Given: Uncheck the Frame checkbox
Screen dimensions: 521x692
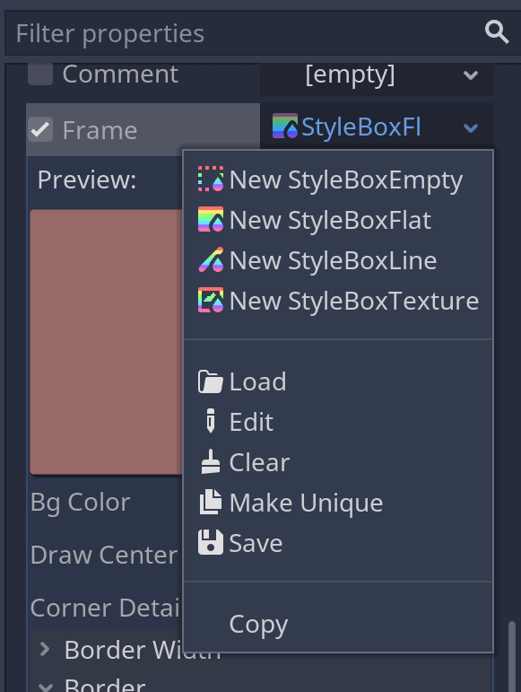Looking at the screenshot, I should coord(40,129).
